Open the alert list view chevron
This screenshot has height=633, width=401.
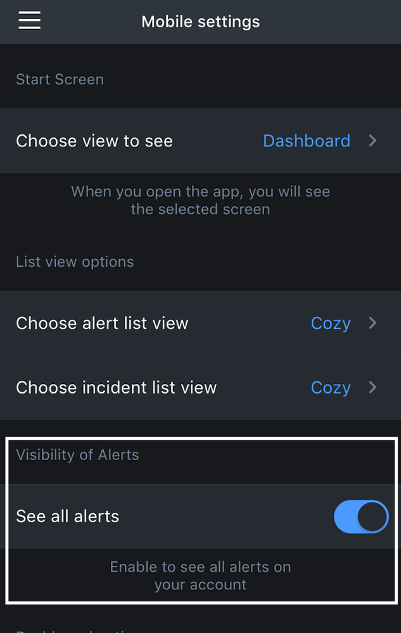click(x=372, y=323)
